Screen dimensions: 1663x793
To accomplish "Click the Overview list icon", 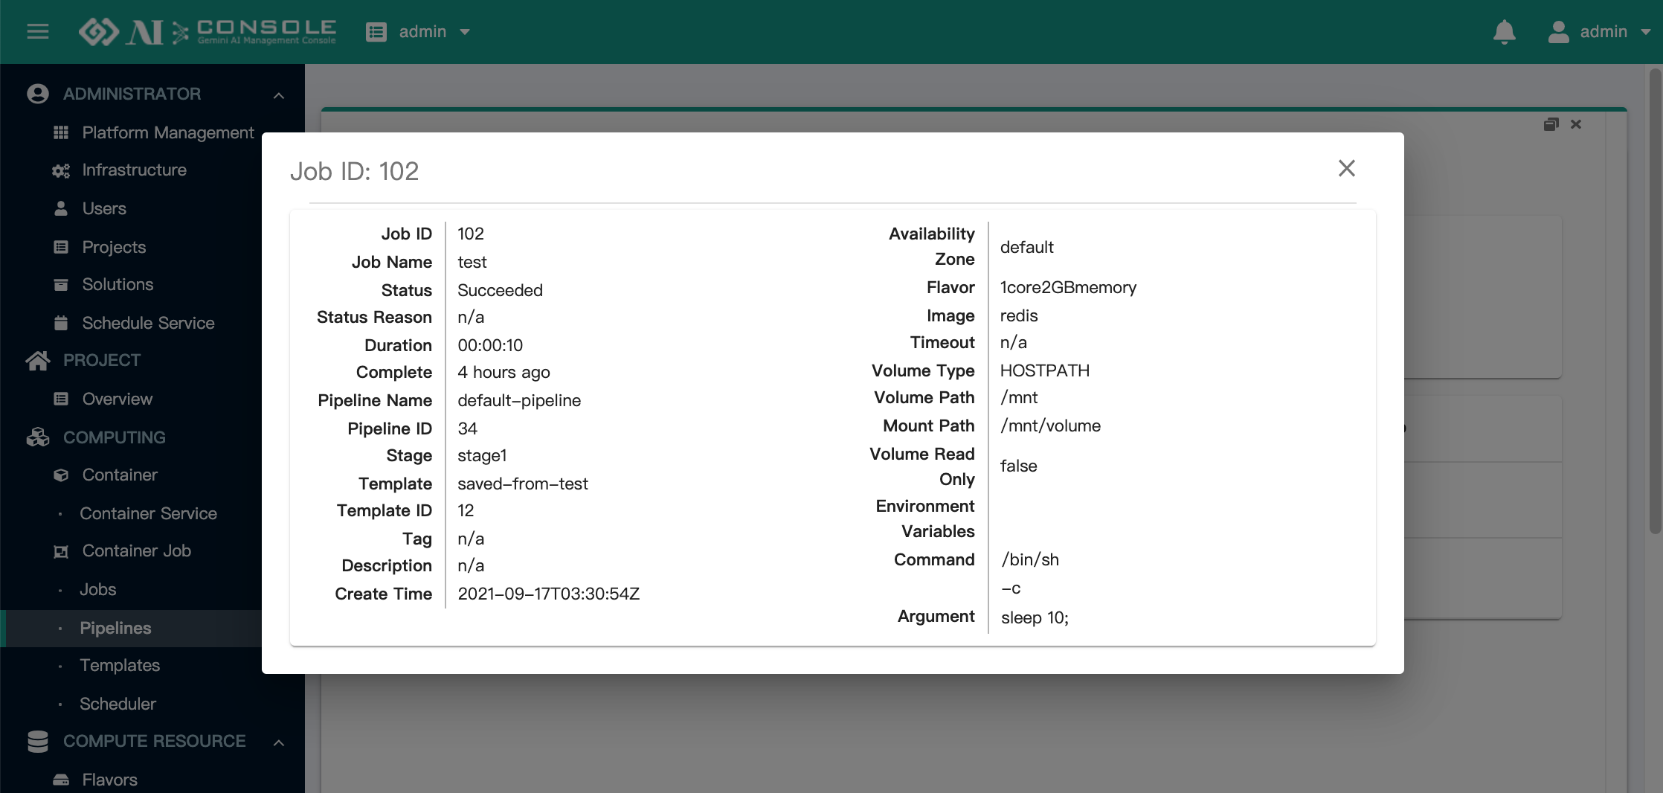I will [61, 399].
